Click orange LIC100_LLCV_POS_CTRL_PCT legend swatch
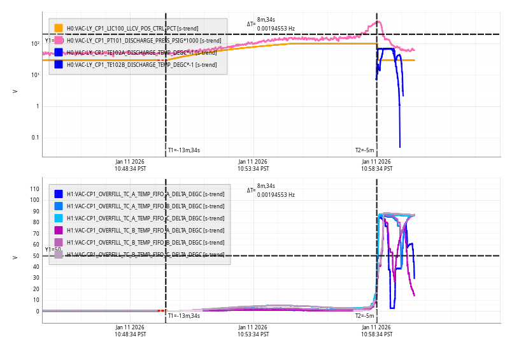512x351 pixels. click(x=59, y=28)
